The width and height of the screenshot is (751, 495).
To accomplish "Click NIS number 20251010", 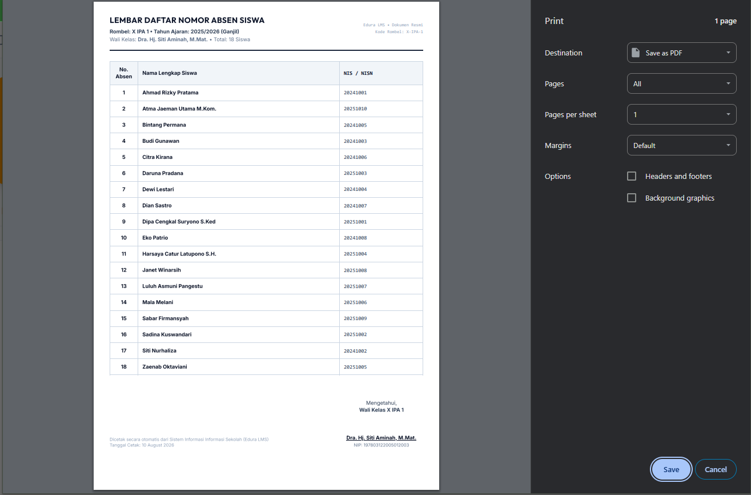I will click(x=355, y=109).
